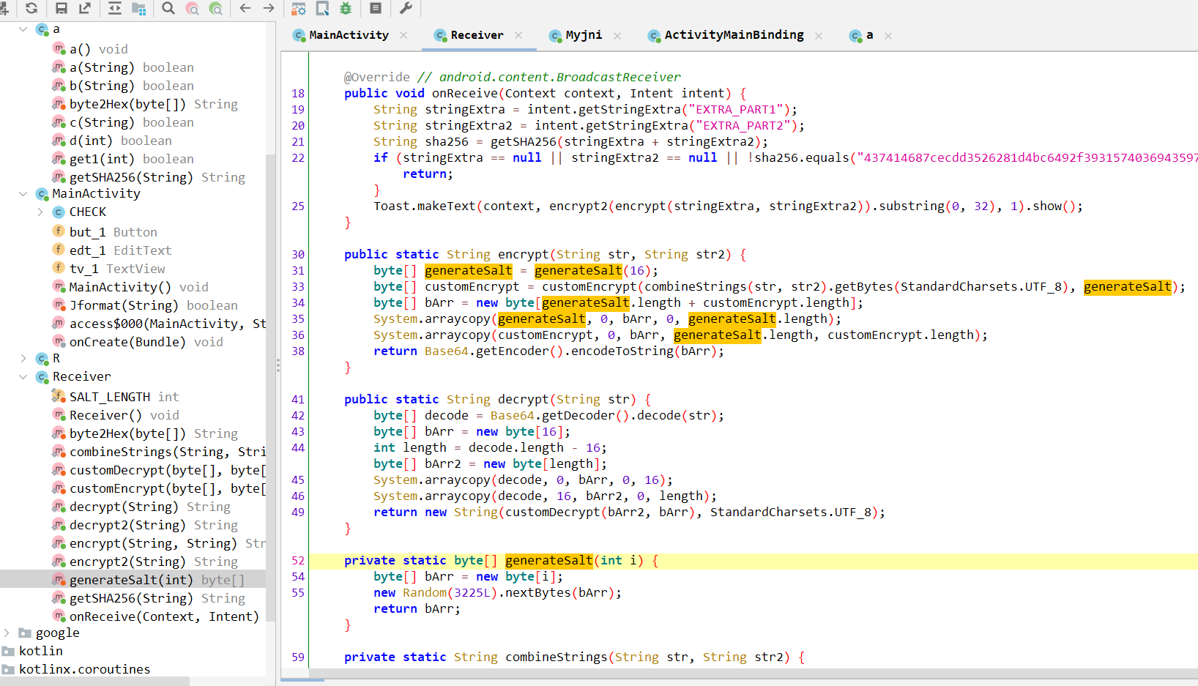Collapse the Receiver class node

23,377
